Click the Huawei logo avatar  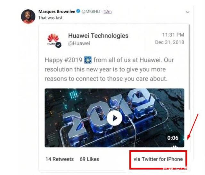[x=53, y=39]
